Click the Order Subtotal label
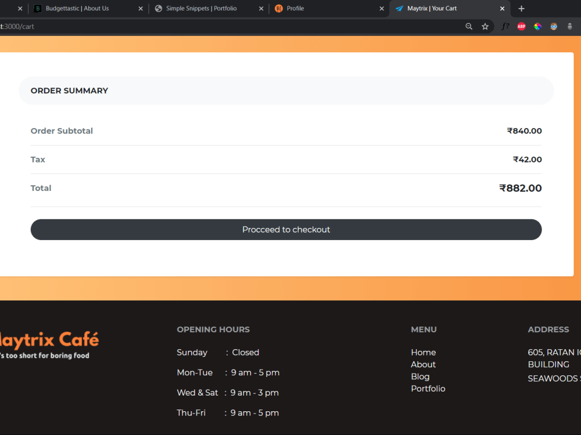Screen dimensions: 581x435 coord(62,131)
